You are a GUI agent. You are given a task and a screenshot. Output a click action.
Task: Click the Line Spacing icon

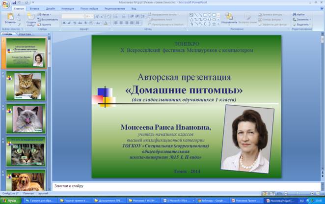pyautogui.click(x=144, y=16)
